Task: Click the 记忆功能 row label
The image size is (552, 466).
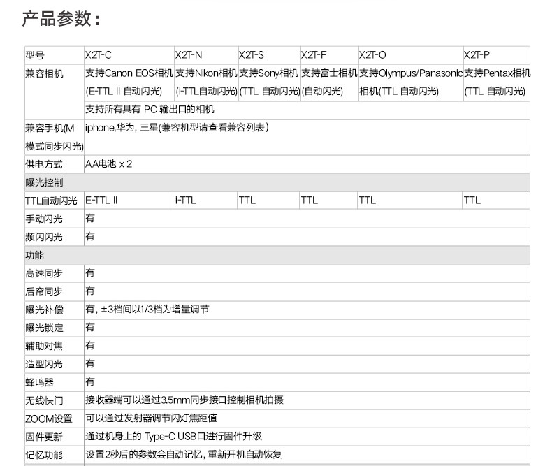Action: 44,455
